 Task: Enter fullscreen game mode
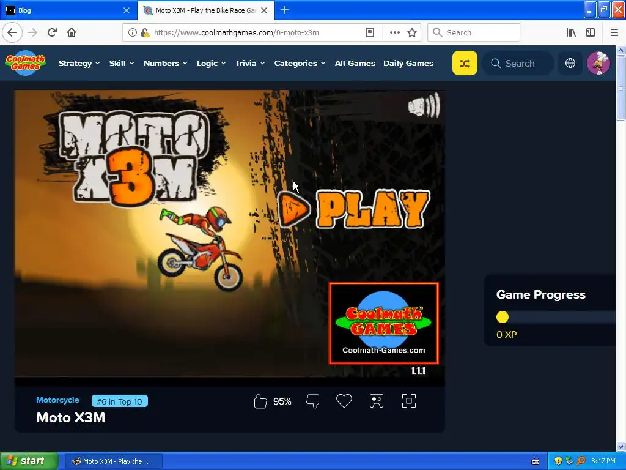point(409,401)
